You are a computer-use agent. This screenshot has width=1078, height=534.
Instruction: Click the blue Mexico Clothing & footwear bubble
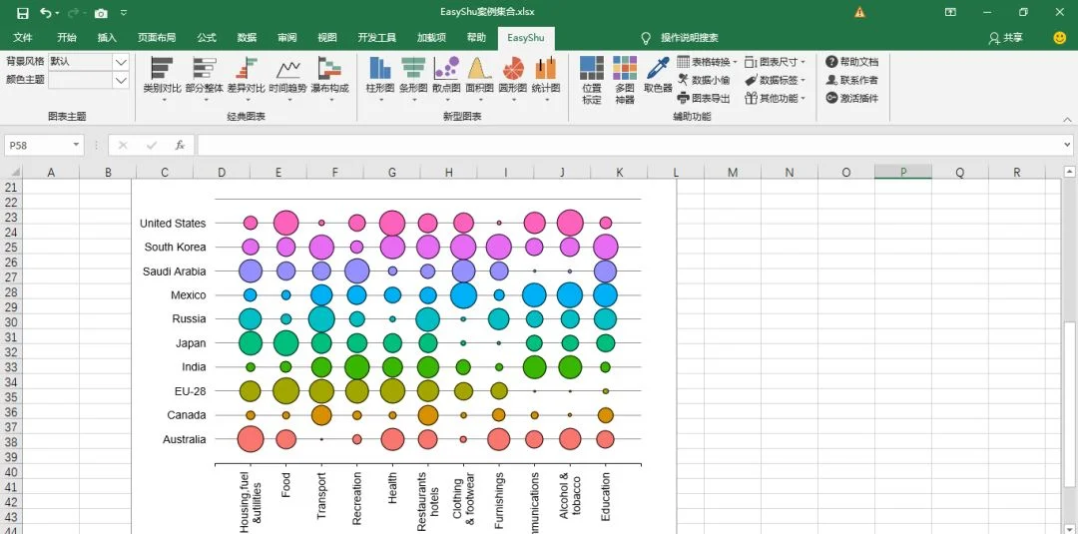coord(463,294)
